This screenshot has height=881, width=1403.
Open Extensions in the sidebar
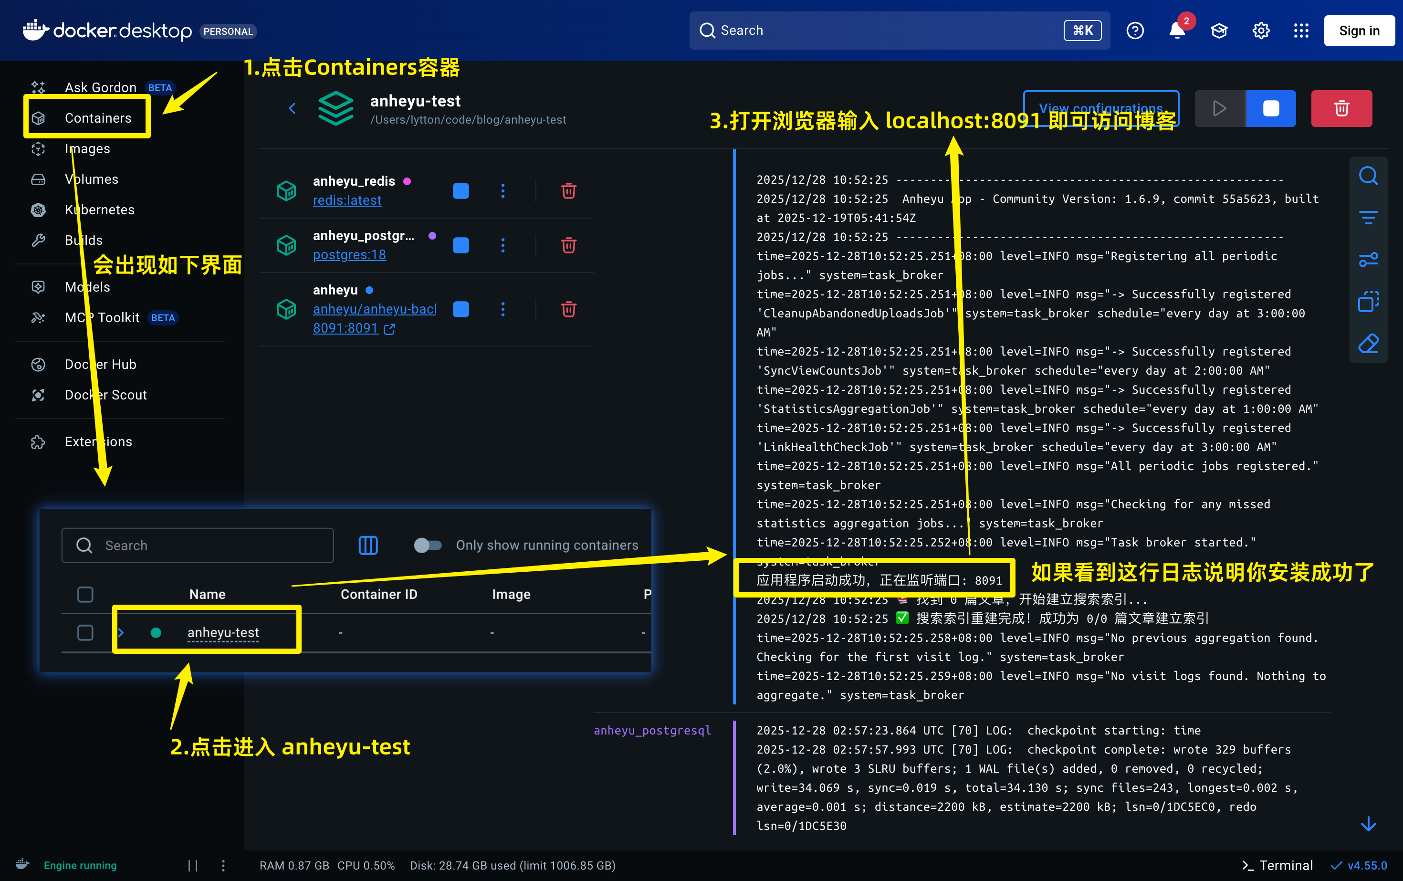pyautogui.click(x=98, y=441)
